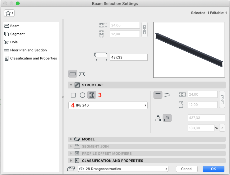Open the percentage options arrow button
Screen dimensions: 230x175
(x=222, y=128)
